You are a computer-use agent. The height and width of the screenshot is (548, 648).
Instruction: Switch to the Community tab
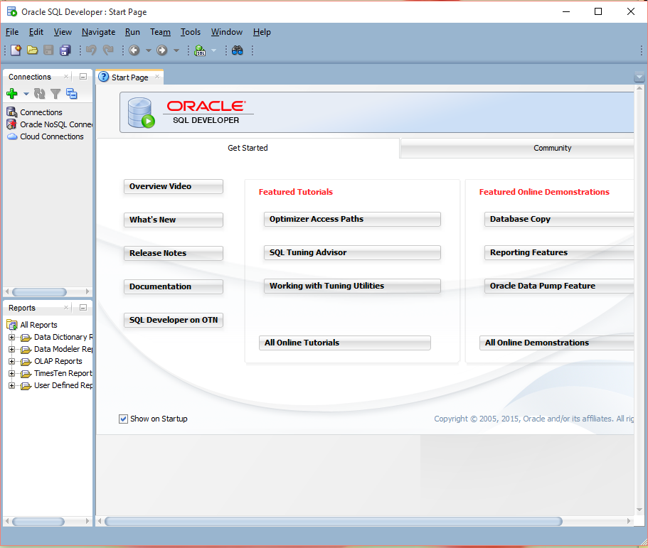pyautogui.click(x=517, y=149)
